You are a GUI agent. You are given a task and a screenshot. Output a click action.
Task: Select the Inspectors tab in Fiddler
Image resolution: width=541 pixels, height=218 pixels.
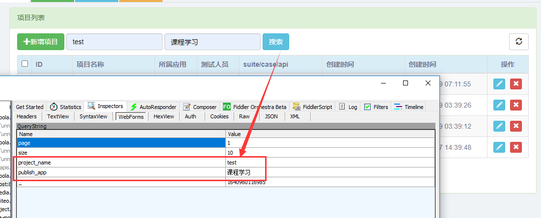[106, 106]
